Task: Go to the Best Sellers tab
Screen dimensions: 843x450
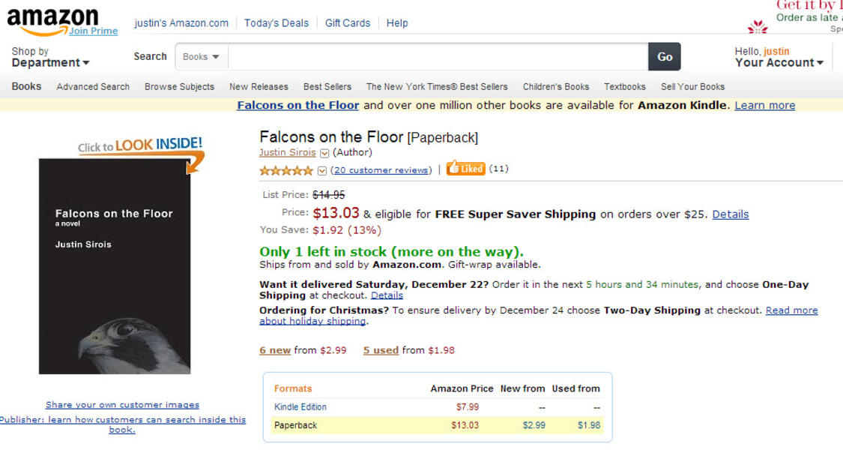Action: tap(327, 87)
